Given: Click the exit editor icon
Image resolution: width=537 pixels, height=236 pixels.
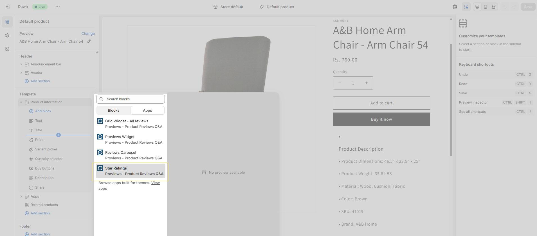Looking at the screenshot, I should coord(8,7).
